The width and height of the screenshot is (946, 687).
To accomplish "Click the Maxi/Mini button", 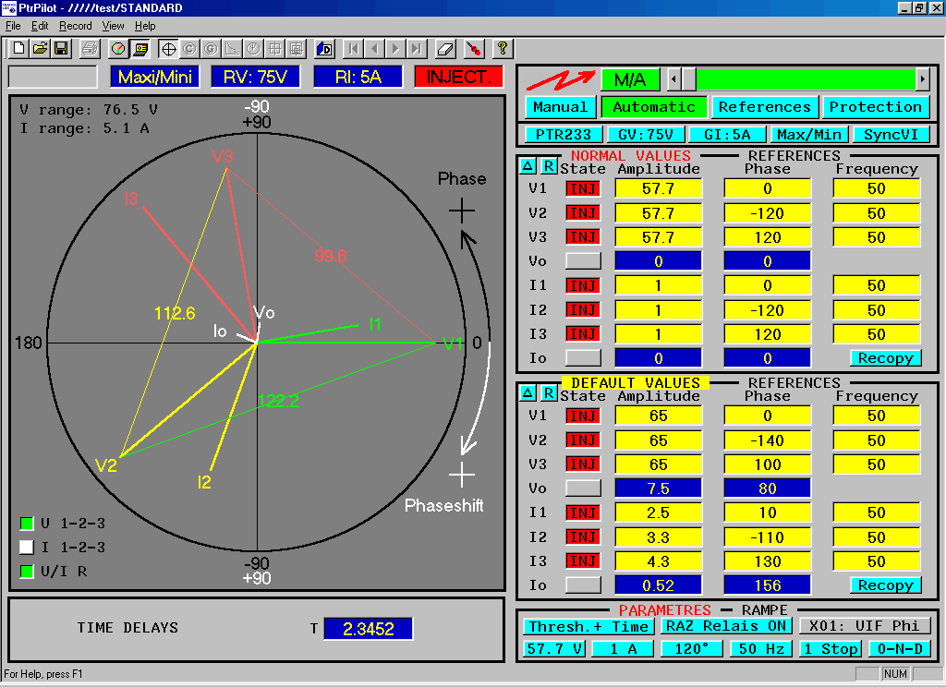I will [155, 77].
